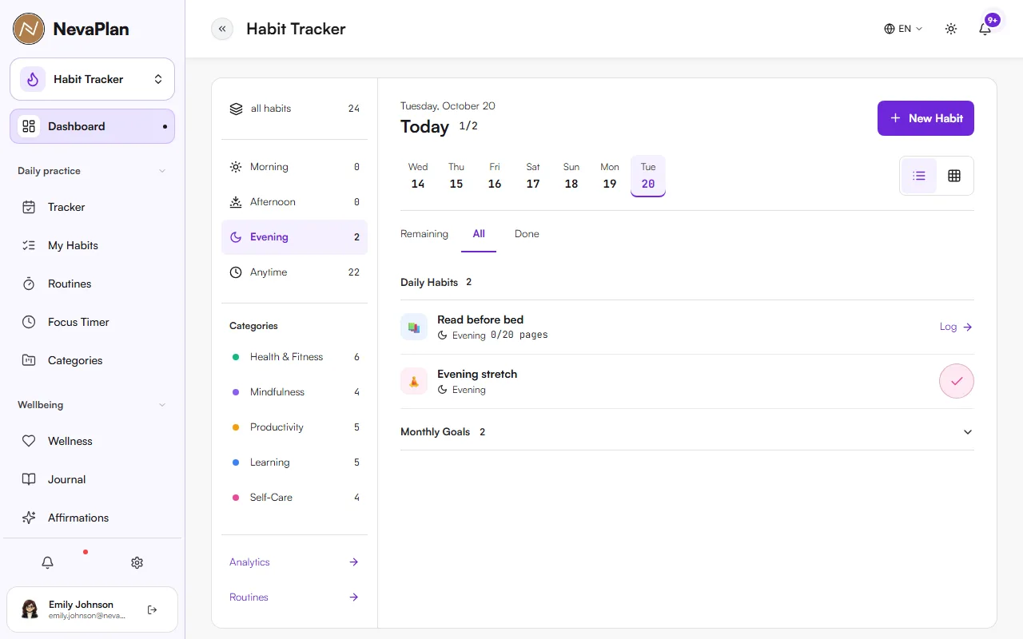Image resolution: width=1023 pixels, height=639 pixels.
Task: Collapse sidebar with double-chevron button
Action: coord(222,29)
